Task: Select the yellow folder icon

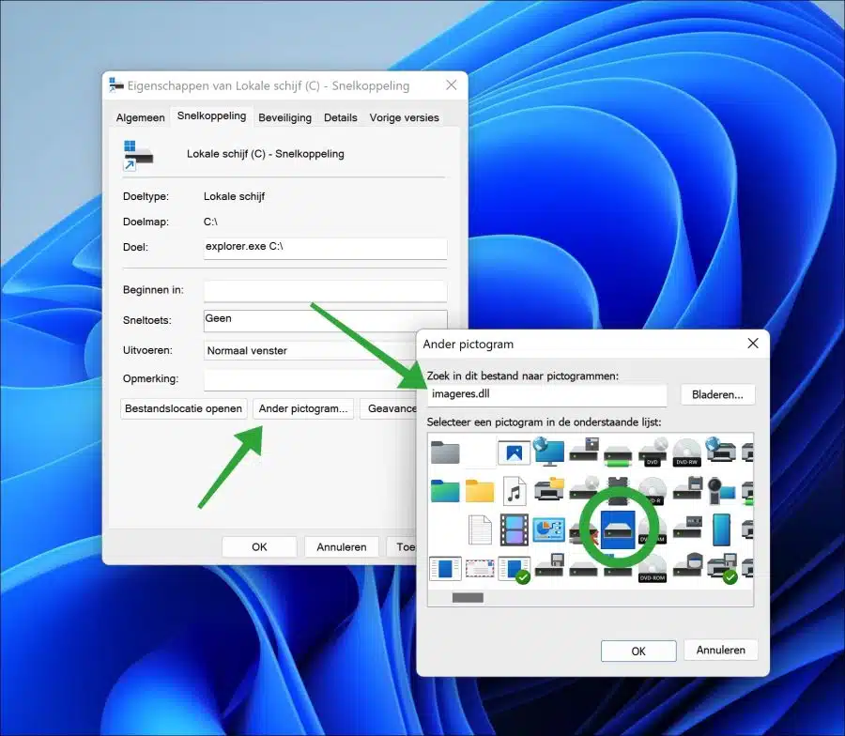Action: click(480, 491)
